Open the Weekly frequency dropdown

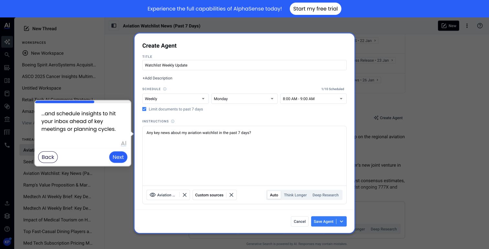click(x=175, y=99)
